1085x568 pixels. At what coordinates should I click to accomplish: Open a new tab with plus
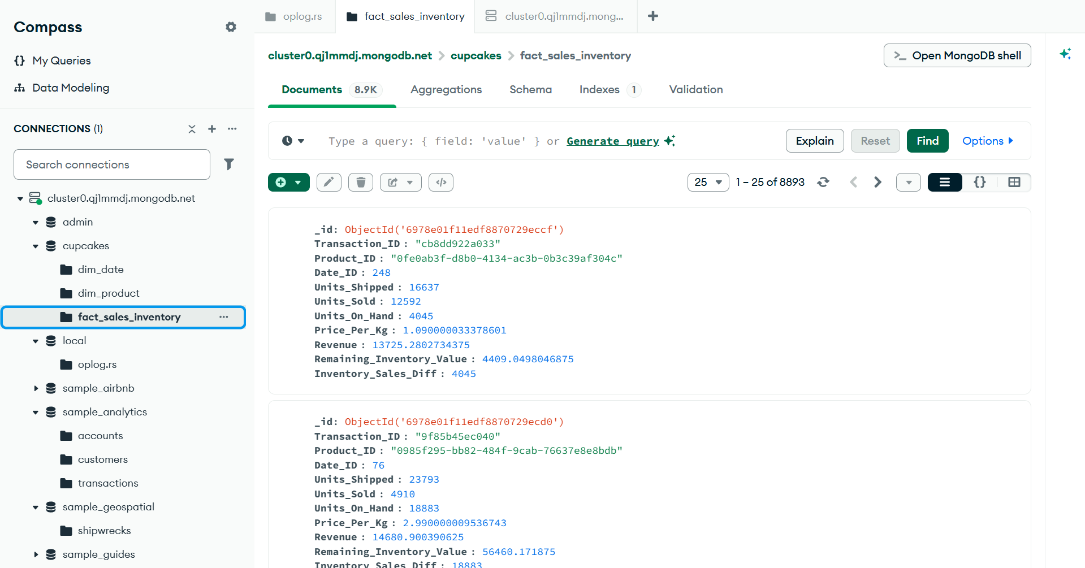point(653,16)
